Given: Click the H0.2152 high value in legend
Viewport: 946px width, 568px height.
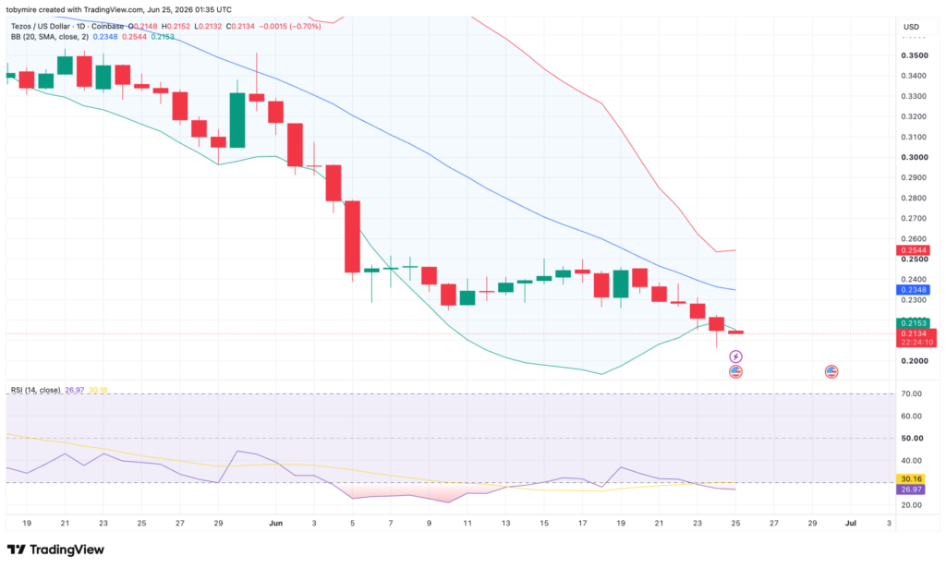Looking at the screenshot, I should [x=176, y=27].
